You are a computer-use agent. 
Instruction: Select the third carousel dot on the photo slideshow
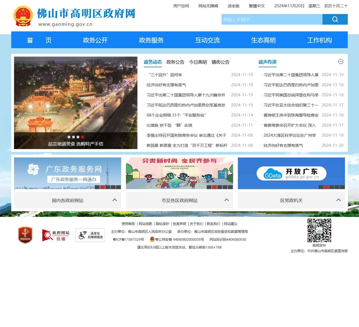click(x=78, y=137)
